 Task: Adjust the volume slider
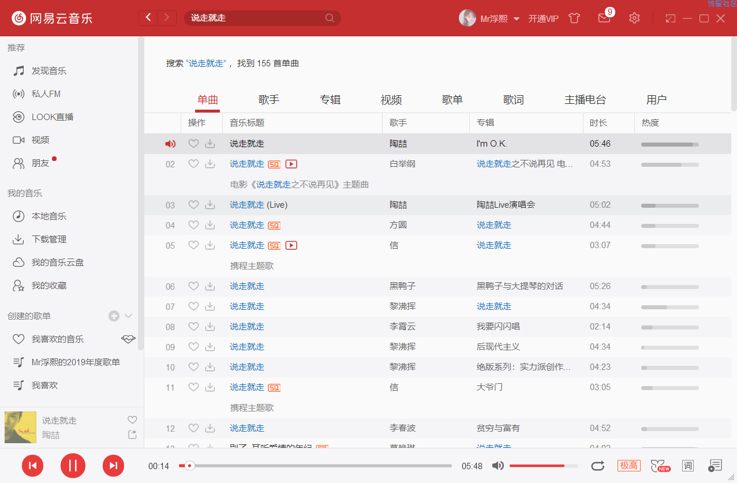[544, 466]
